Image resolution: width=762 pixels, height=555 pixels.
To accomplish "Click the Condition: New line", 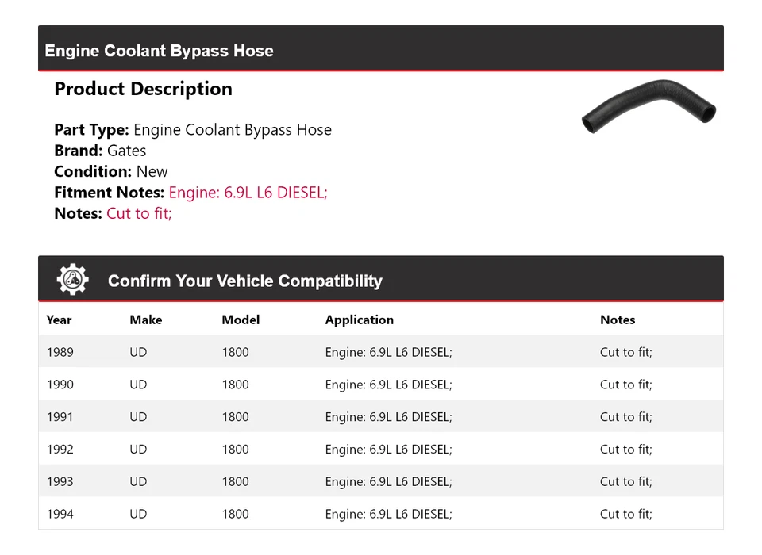I will pos(111,171).
